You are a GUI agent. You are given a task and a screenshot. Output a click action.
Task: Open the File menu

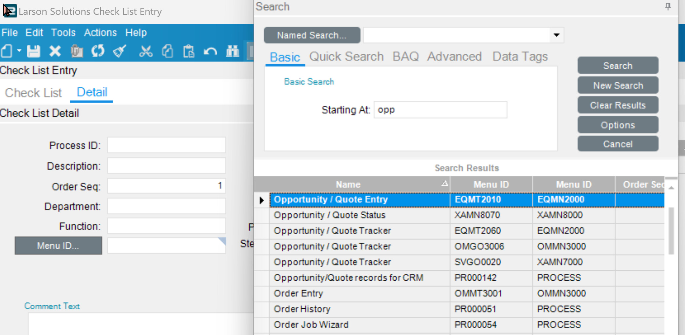point(10,33)
